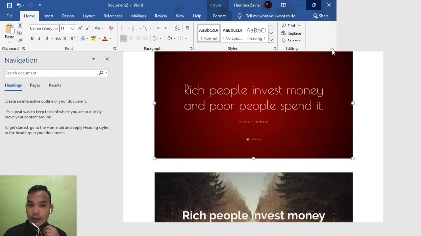Activate the Format Painter brush
This screenshot has width=421, height=236.
click(20, 41)
